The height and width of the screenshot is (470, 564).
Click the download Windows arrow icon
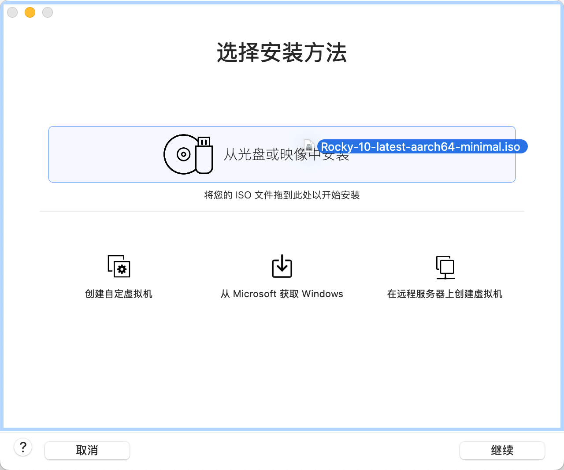(282, 266)
